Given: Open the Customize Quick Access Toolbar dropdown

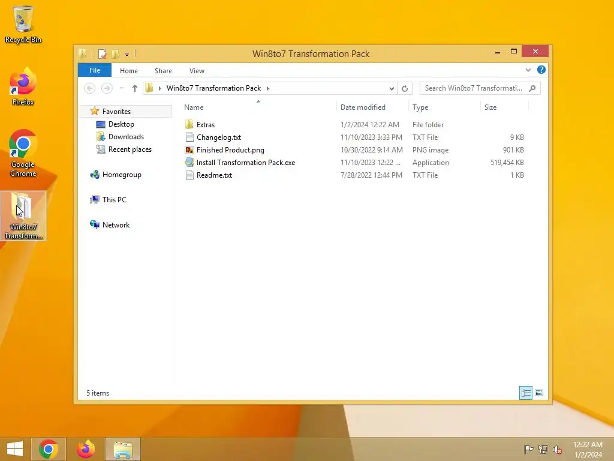Looking at the screenshot, I should [x=127, y=55].
